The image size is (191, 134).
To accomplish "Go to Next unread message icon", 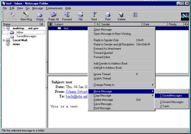I will [x=94, y=15].
